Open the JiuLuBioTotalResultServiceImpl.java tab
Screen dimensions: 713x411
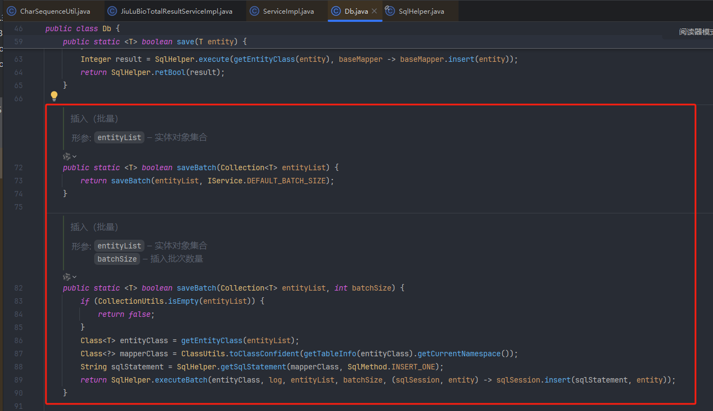(176, 11)
